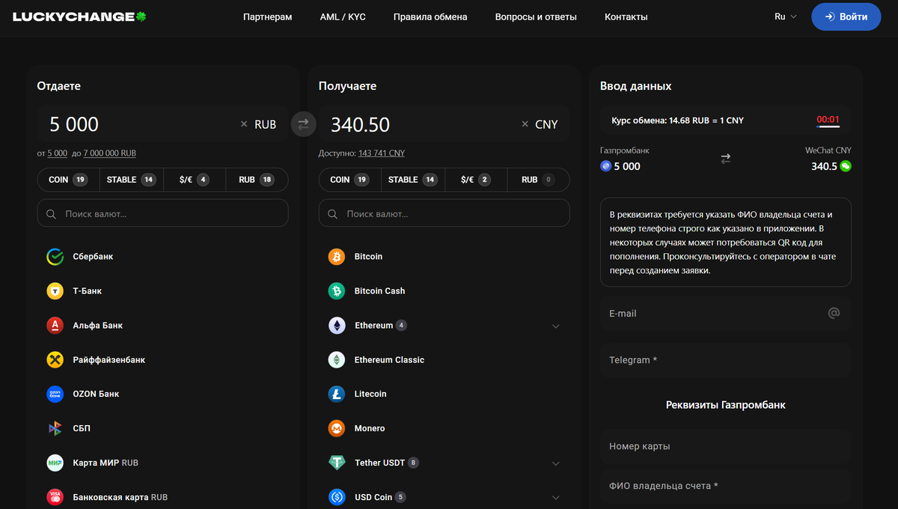
Task: Click the Карта МИР icon
Action: (55, 463)
